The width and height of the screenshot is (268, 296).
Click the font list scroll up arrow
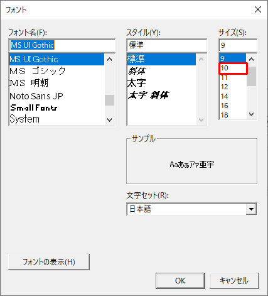click(x=110, y=59)
